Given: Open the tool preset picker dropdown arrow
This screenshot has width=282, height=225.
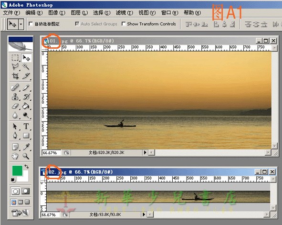Looking at the screenshot, I should point(21,24).
